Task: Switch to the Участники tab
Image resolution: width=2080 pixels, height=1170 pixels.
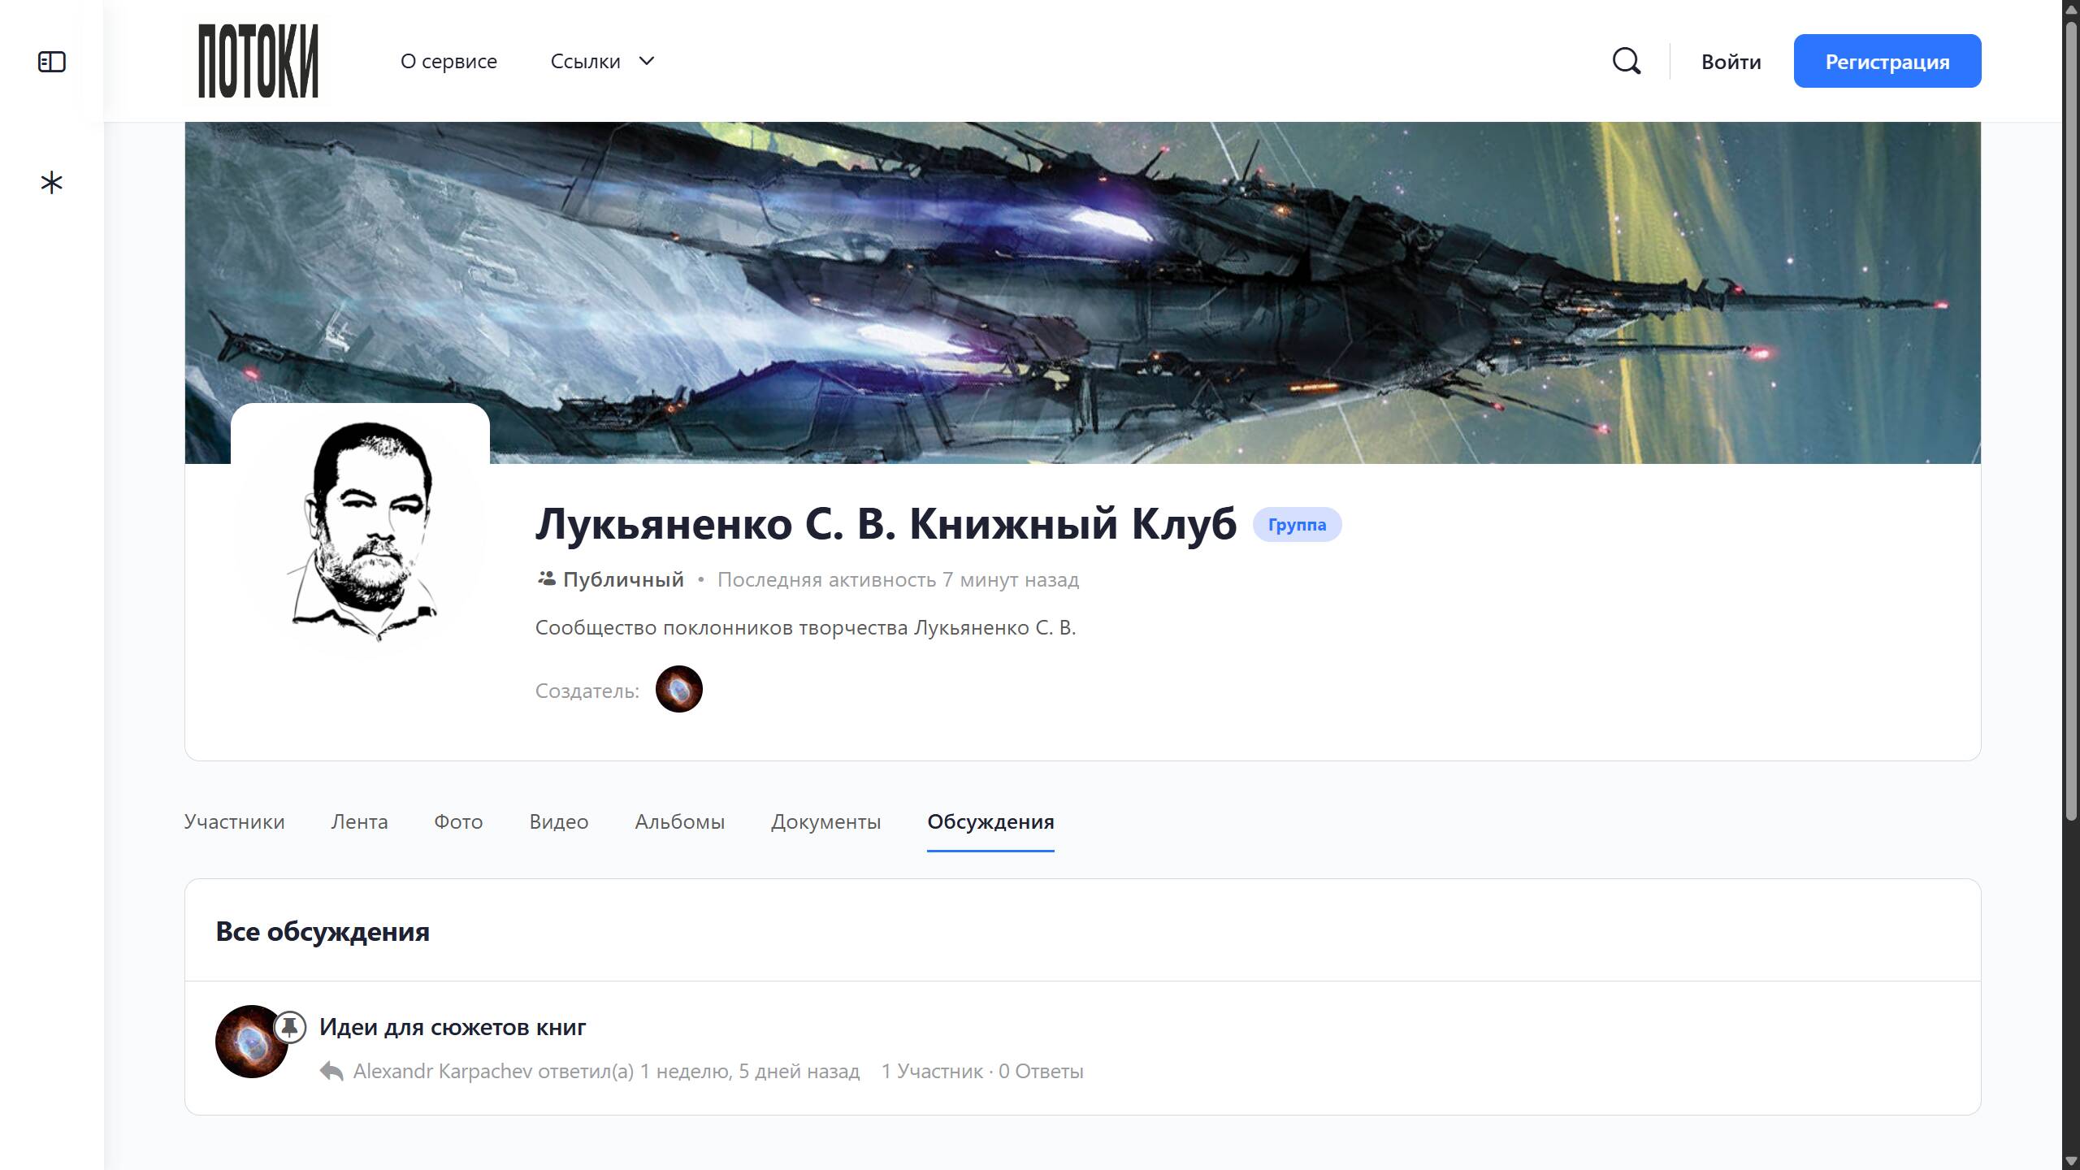Action: coord(233,821)
